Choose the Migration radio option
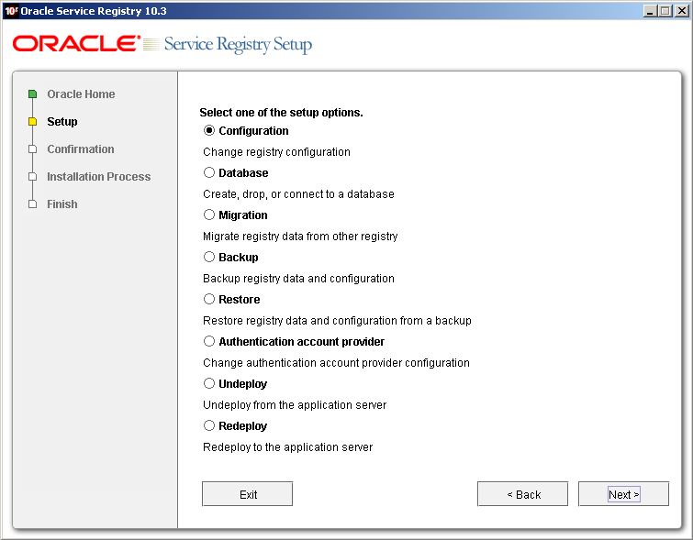The width and height of the screenshot is (693, 540). point(209,215)
